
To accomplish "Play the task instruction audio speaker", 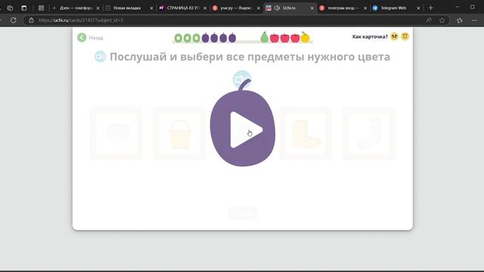I will (100, 57).
